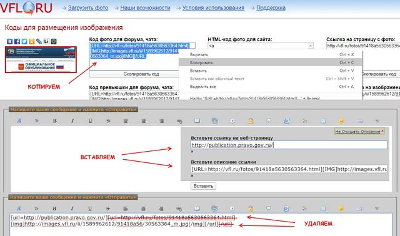Align text right in upper editor
This screenshot has height=236, width=400.
tap(161, 121)
